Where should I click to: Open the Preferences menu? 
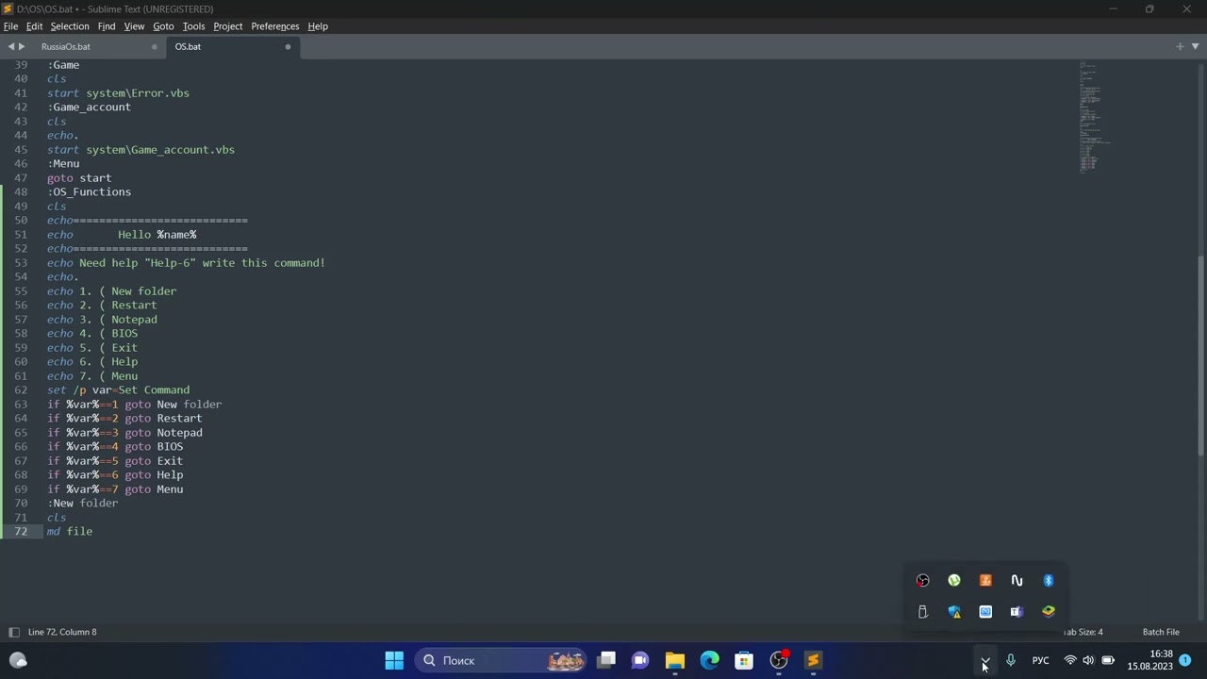pos(275,26)
